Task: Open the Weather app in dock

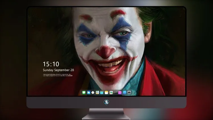Action: 89,93
